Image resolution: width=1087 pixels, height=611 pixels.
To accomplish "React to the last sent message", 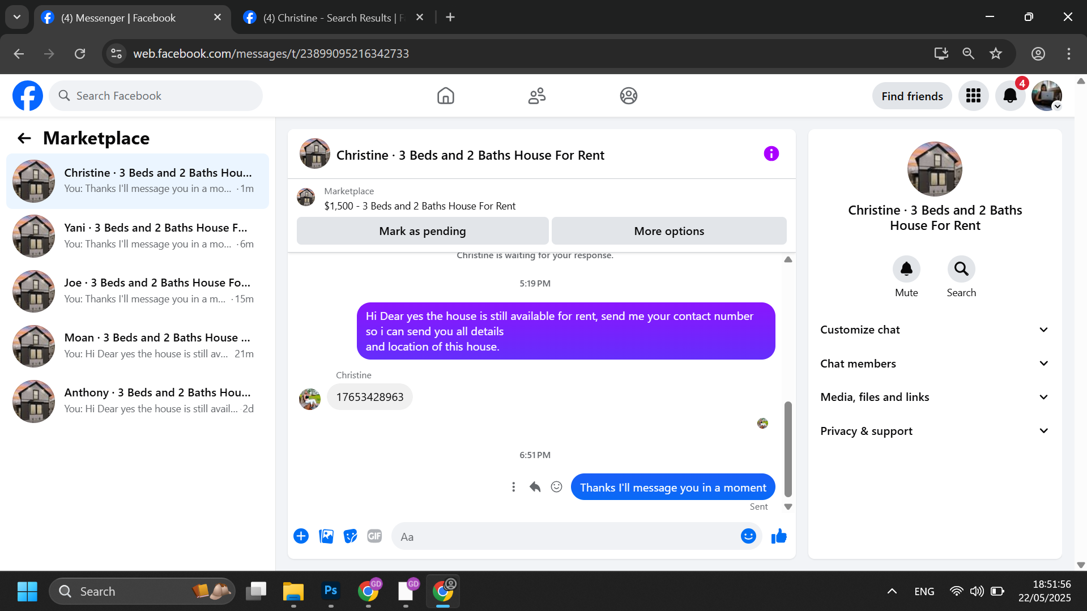I will point(557,487).
